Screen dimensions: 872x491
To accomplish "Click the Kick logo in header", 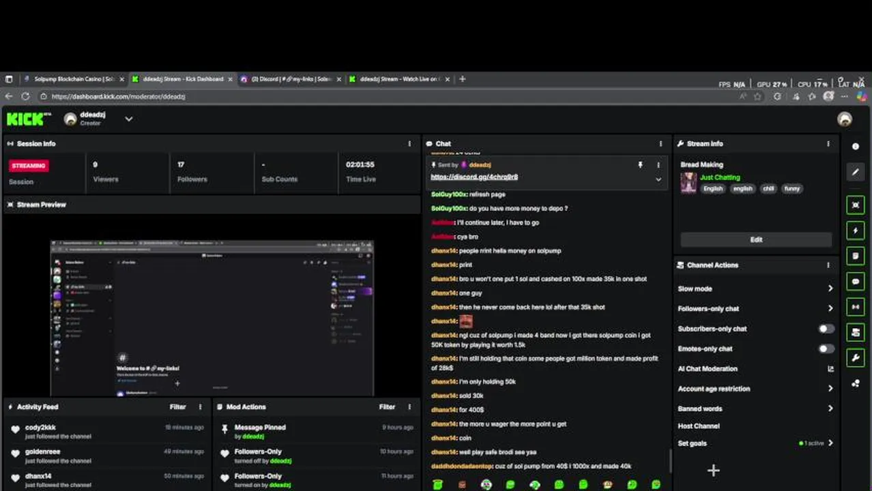I will pos(29,119).
